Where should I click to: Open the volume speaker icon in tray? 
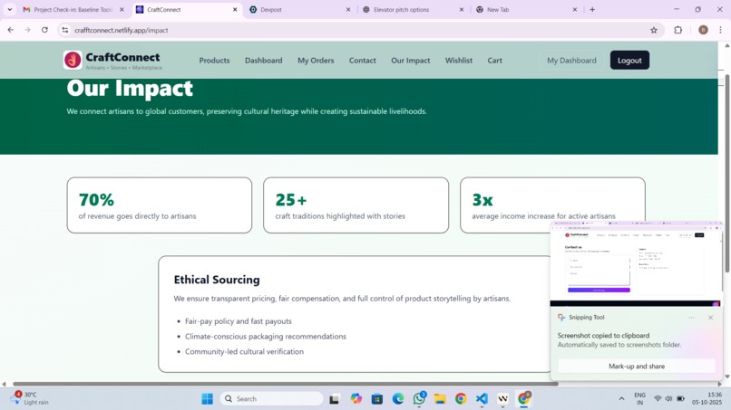[x=668, y=399]
